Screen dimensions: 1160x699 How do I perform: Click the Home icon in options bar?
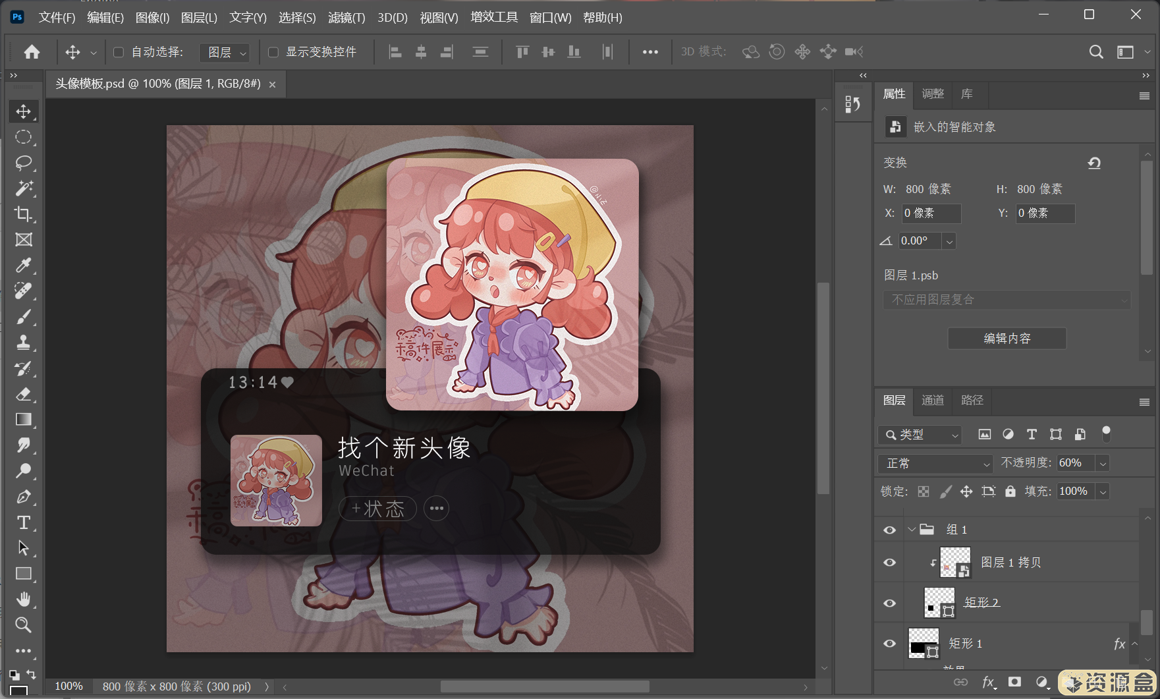pos(32,51)
